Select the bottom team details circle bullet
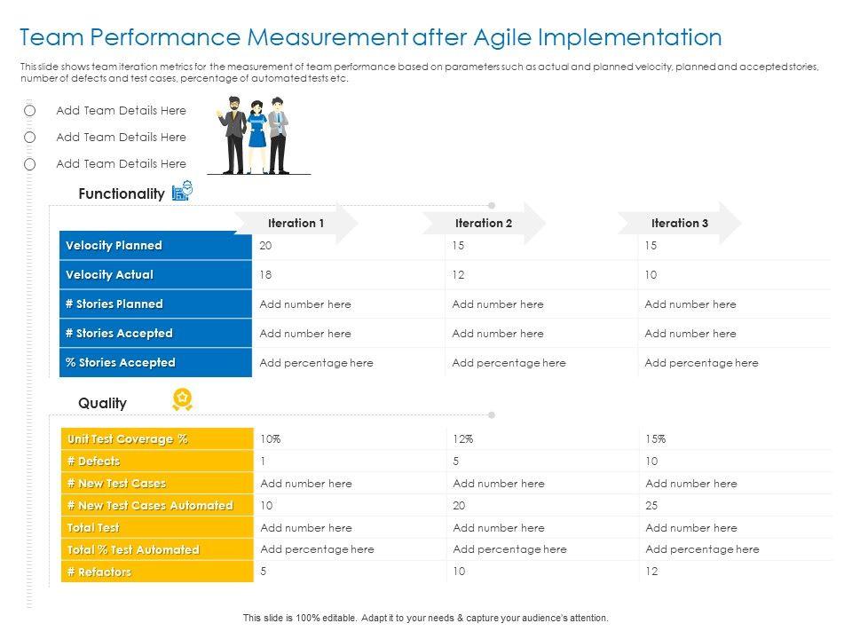Viewport: 852px width, 639px height. coord(30,164)
